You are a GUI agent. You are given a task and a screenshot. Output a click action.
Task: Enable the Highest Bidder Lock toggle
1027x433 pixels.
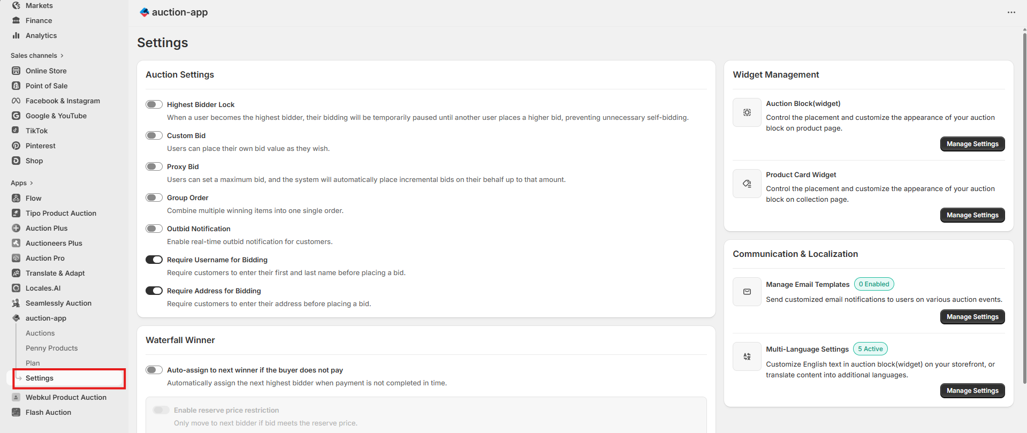pos(154,104)
